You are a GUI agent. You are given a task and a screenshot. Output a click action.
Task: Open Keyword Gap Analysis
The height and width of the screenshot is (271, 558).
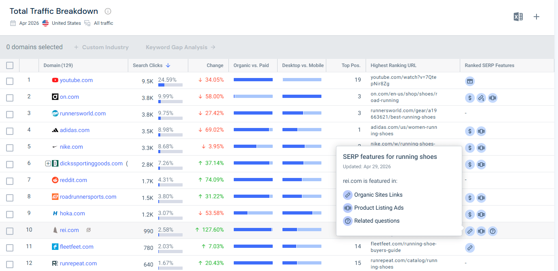pos(181,47)
